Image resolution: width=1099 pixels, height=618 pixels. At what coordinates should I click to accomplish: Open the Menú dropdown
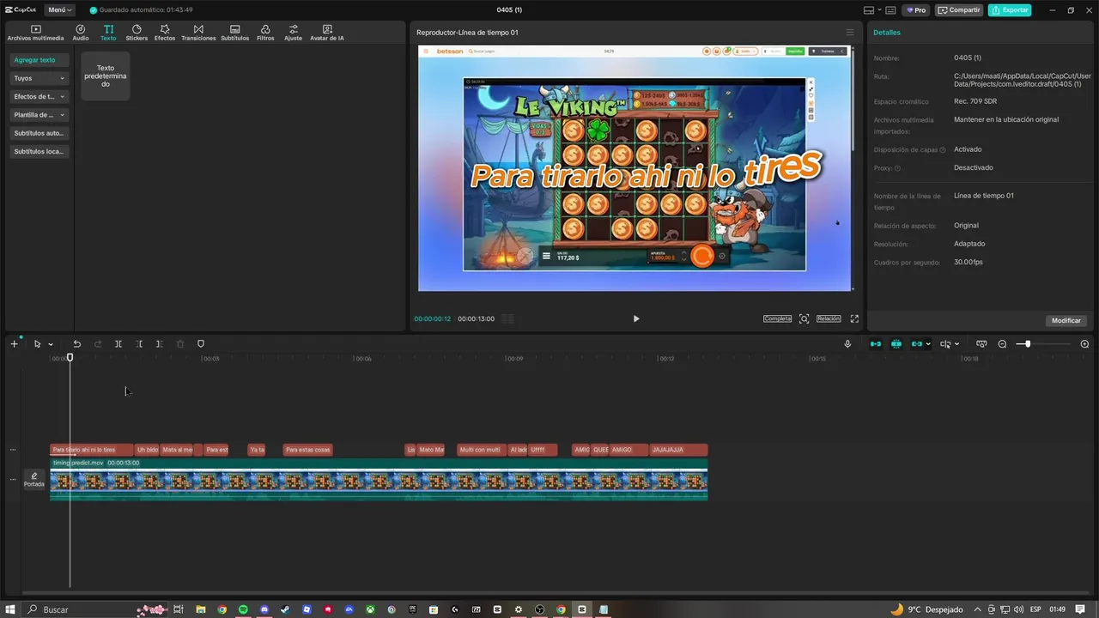60,10
